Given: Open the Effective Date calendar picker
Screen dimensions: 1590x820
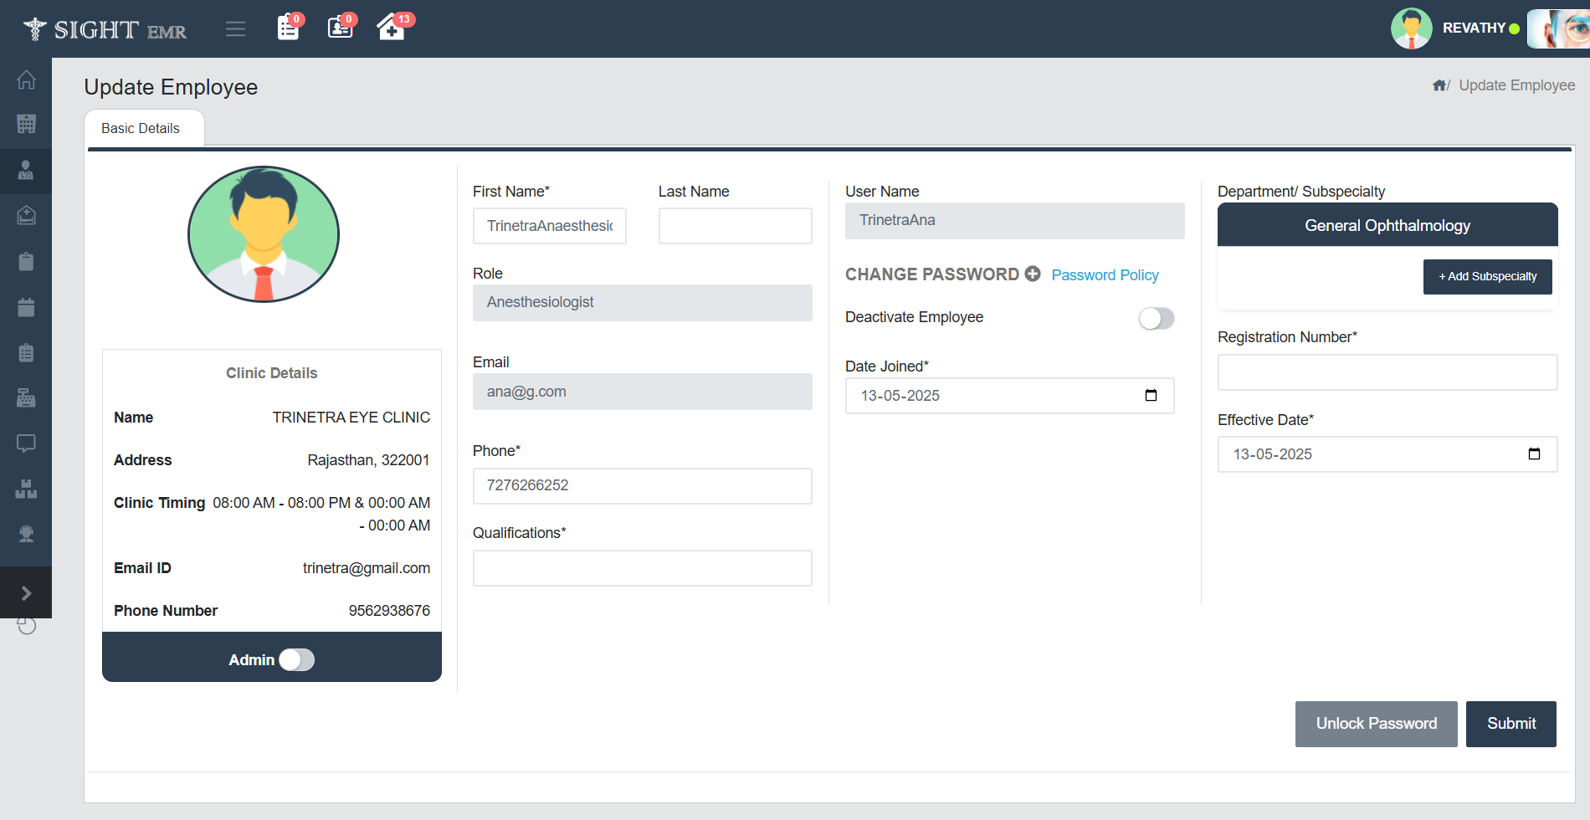Looking at the screenshot, I should point(1534,454).
